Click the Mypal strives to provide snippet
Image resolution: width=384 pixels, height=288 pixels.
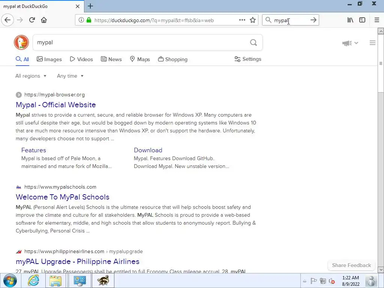136,127
